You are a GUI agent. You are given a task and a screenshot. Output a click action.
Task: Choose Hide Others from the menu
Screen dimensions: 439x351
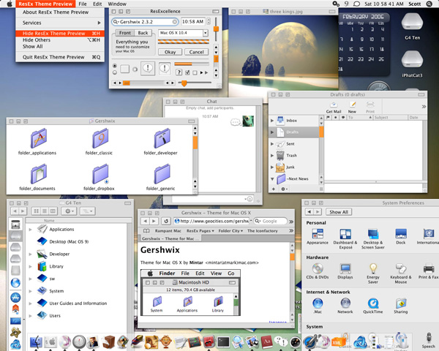(60, 40)
